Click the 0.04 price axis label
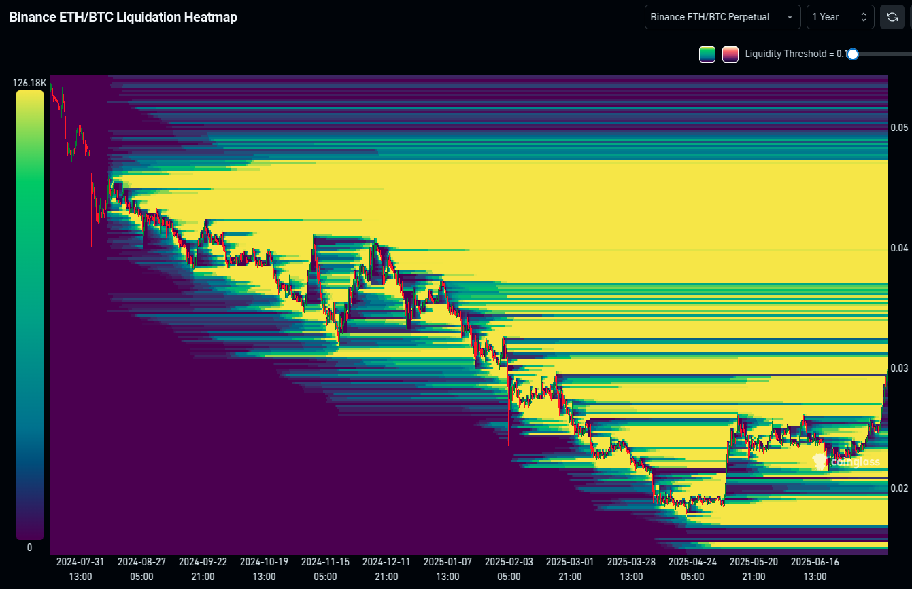 point(899,248)
